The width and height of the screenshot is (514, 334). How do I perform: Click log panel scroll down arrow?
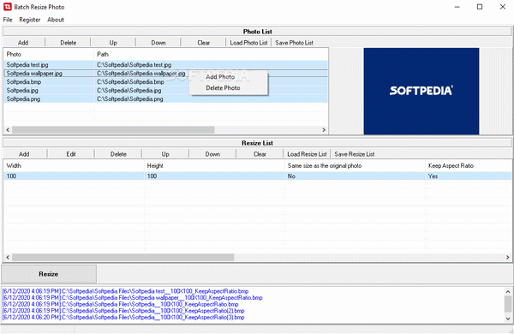coord(508,319)
